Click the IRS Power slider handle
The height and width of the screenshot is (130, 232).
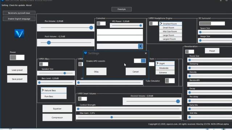coord(141,26)
